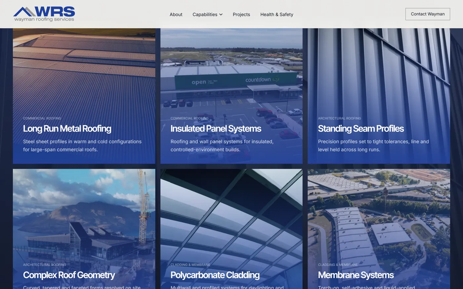Click the Commercial Roofing label above Long Run
463x289 pixels.
point(42,118)
